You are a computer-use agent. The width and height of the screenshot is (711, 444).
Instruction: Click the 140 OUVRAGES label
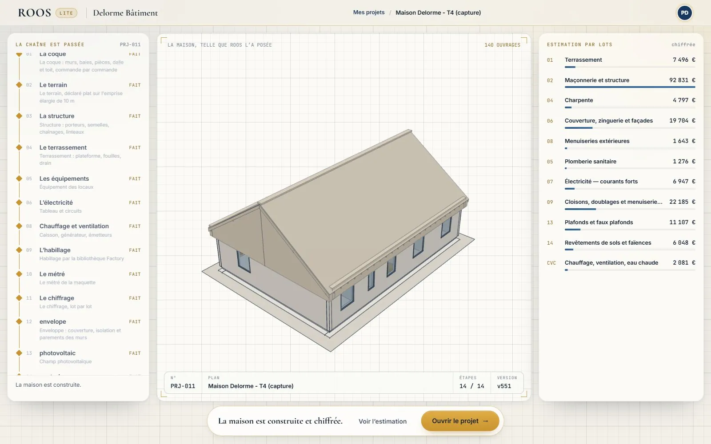click(502, 45)
